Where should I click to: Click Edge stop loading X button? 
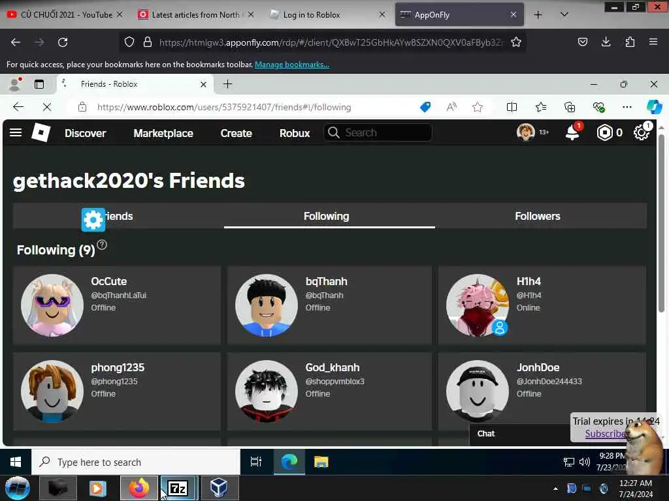tap(47, 107)
